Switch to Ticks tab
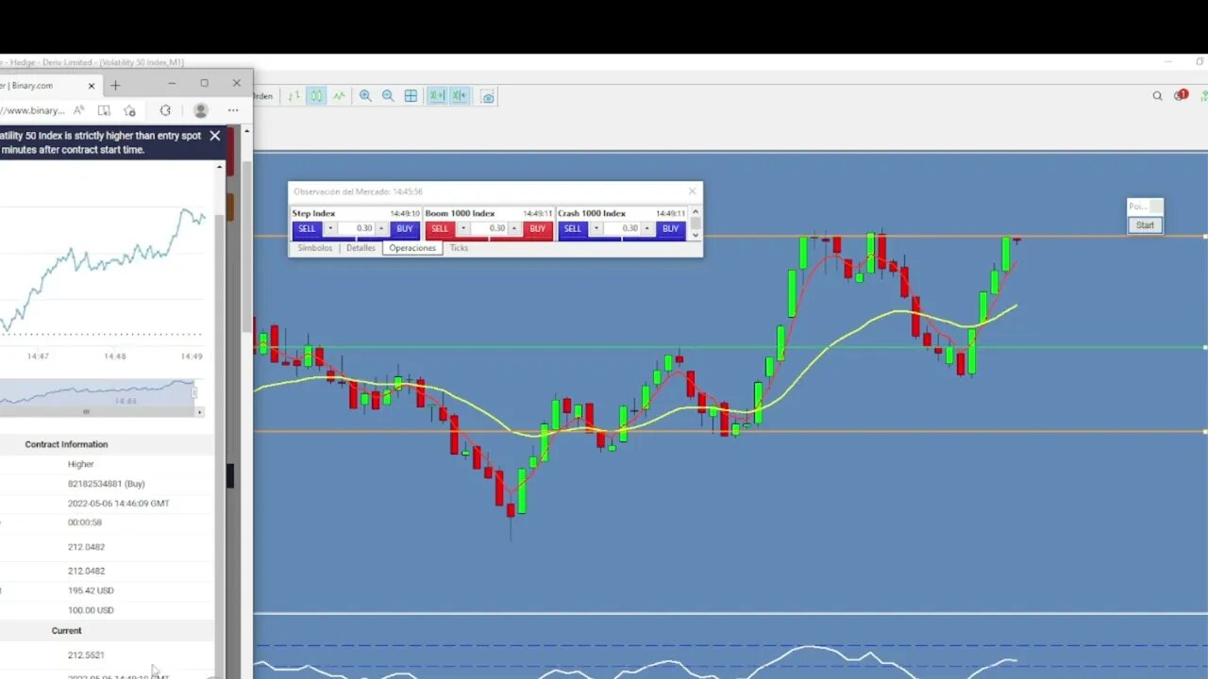Screen dimensions: 1208x679 tap(459, 248)
